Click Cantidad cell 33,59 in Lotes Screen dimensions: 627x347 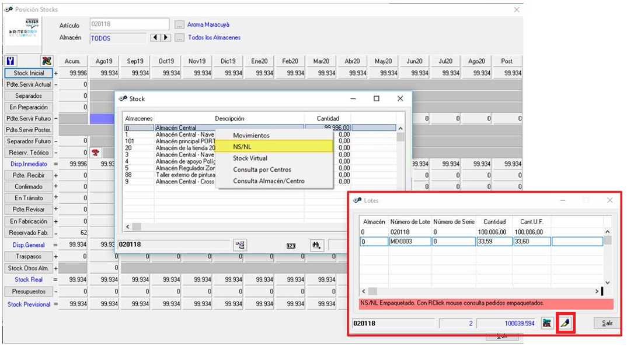494,241
